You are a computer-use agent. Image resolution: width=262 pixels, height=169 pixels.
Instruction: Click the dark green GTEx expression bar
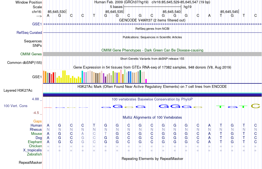[x=140, y=77]
